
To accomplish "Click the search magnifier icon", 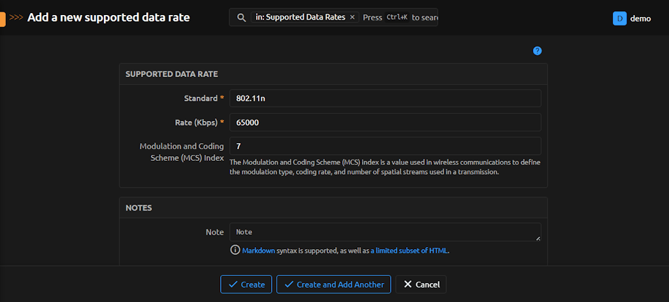I will [241, 18].
